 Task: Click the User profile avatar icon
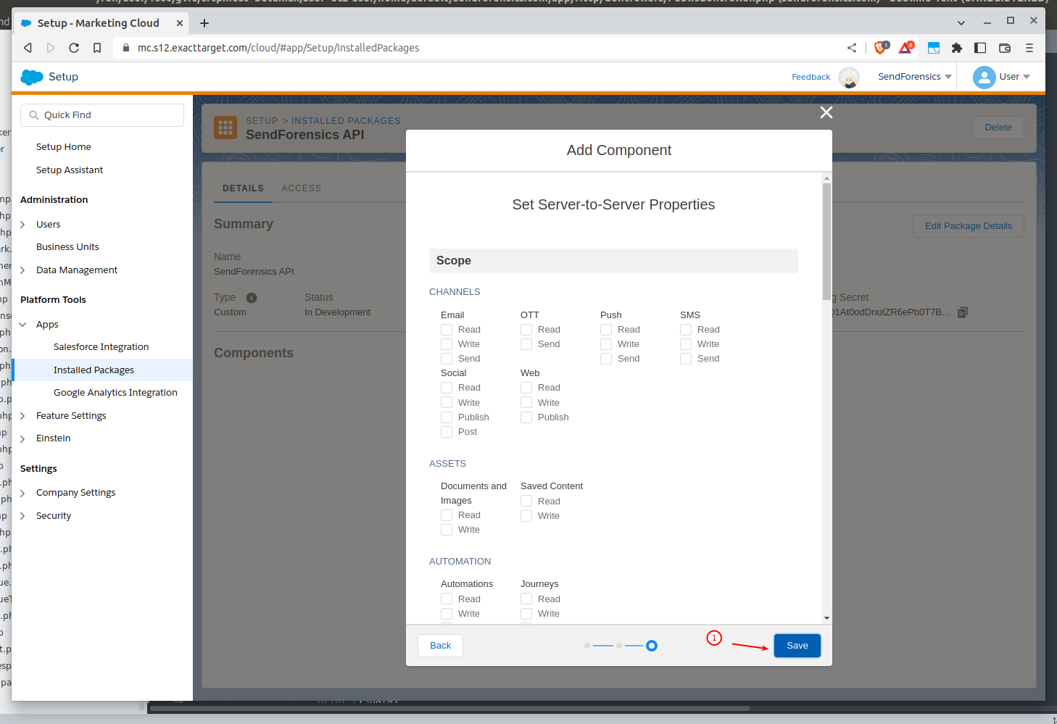pyautogui.click(x=984, y=77)
